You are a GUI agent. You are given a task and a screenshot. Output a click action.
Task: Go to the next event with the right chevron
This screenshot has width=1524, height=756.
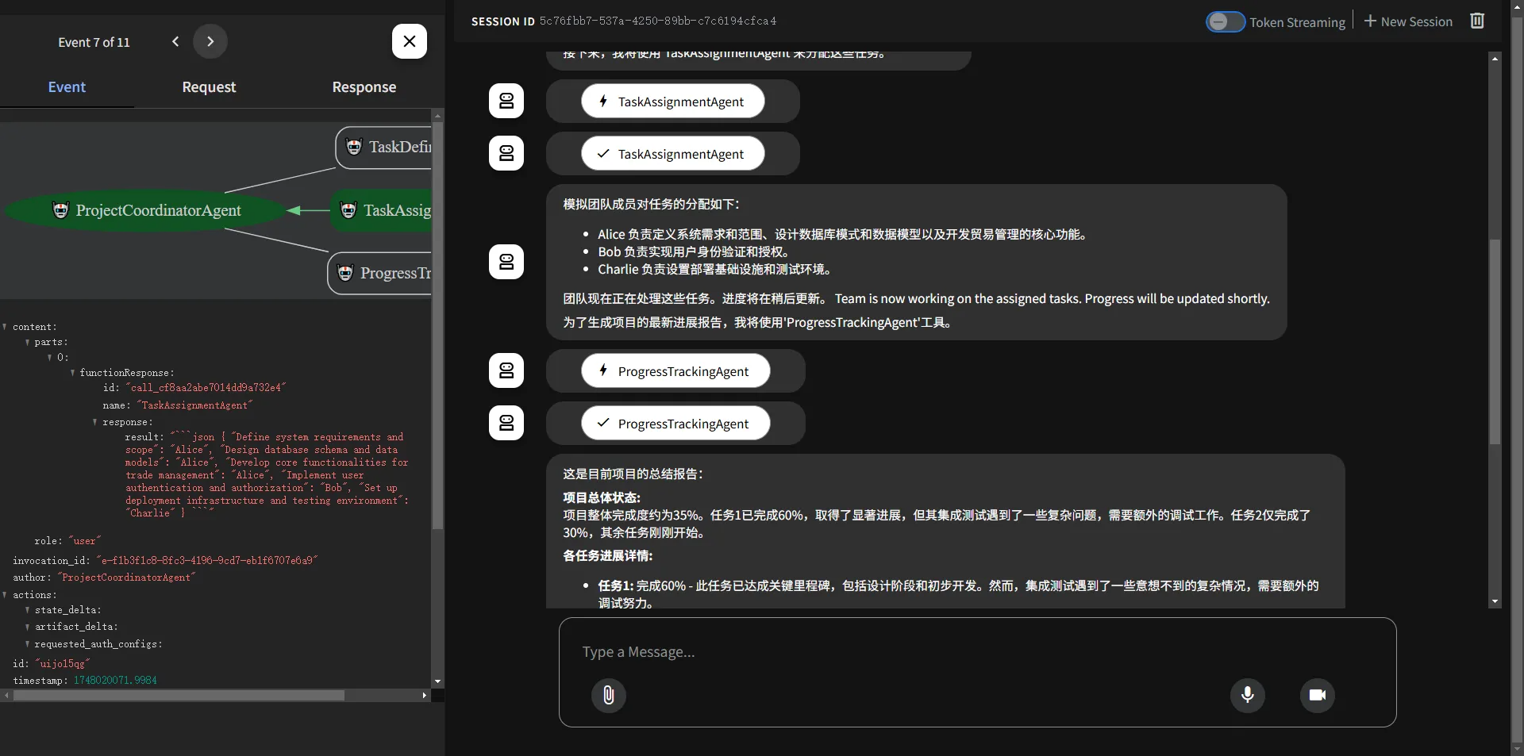point(210,42)
